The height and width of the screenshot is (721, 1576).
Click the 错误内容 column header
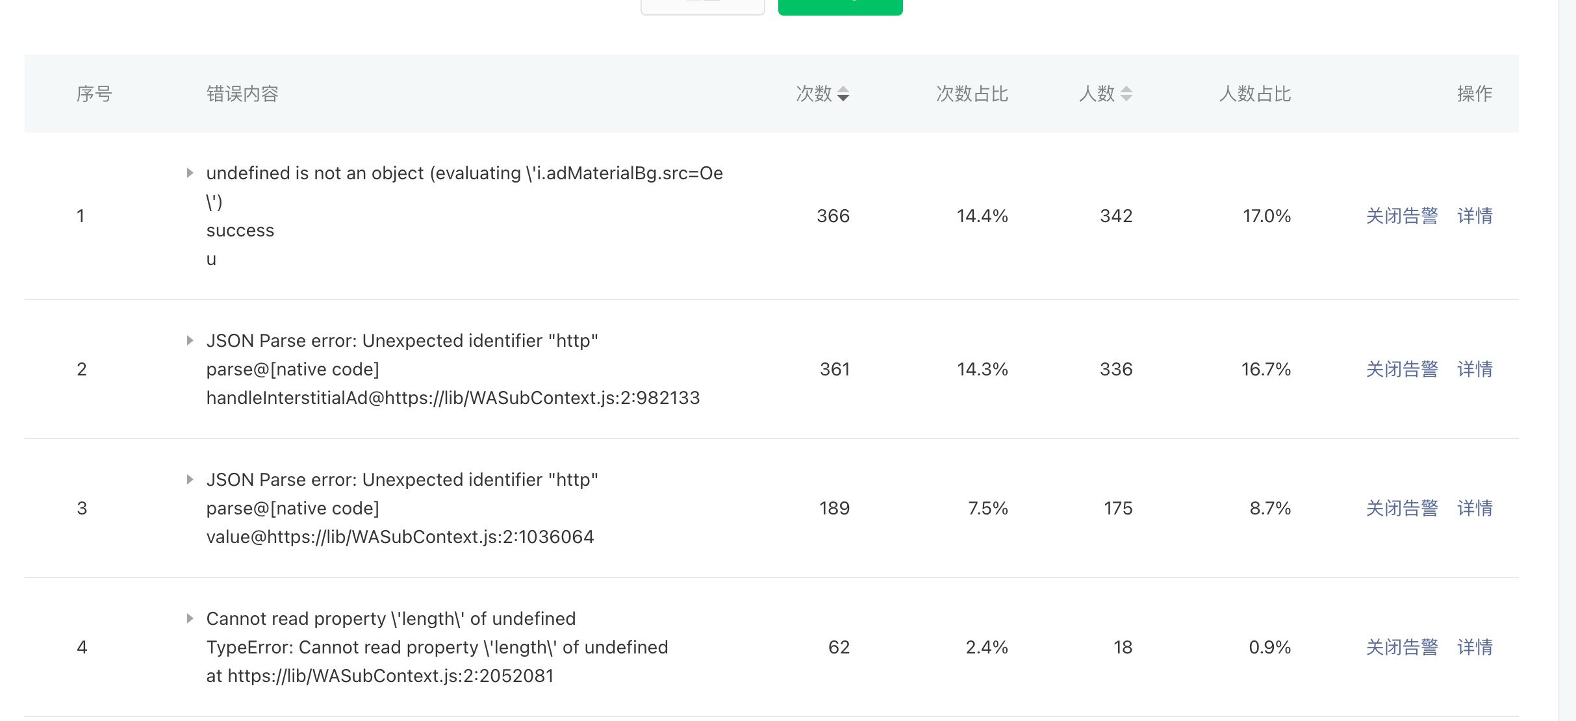pos(242,94)
